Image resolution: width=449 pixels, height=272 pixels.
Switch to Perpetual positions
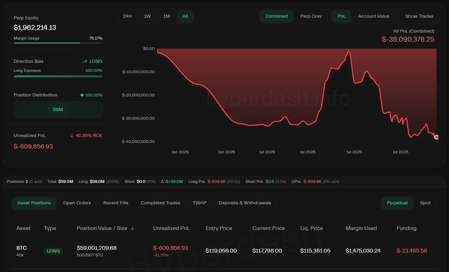pyautogui.click(x=397, y=203)
